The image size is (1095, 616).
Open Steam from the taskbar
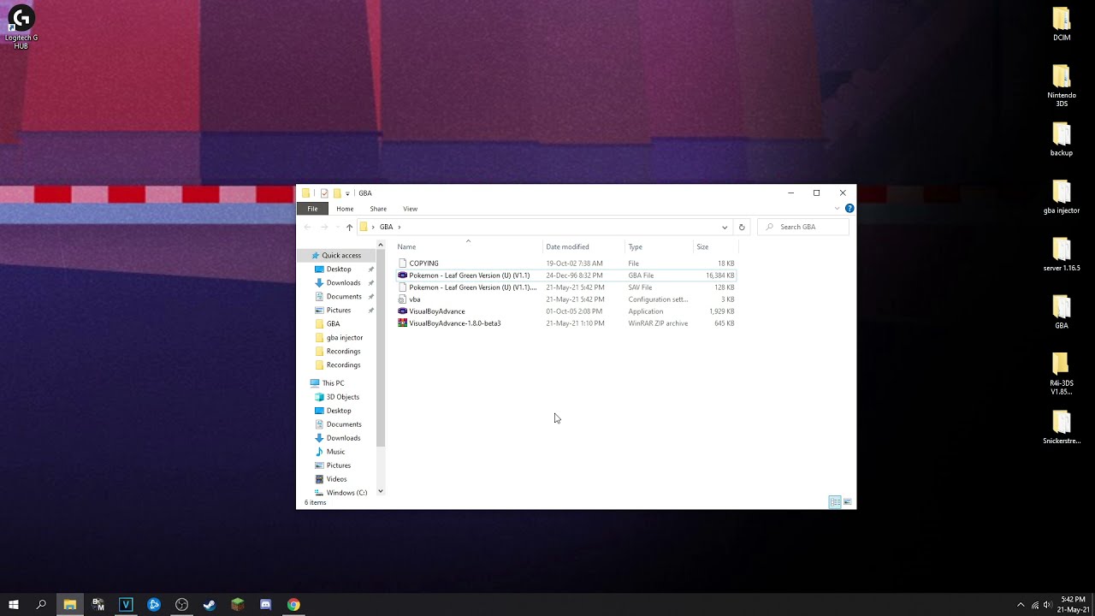point(210,604)
